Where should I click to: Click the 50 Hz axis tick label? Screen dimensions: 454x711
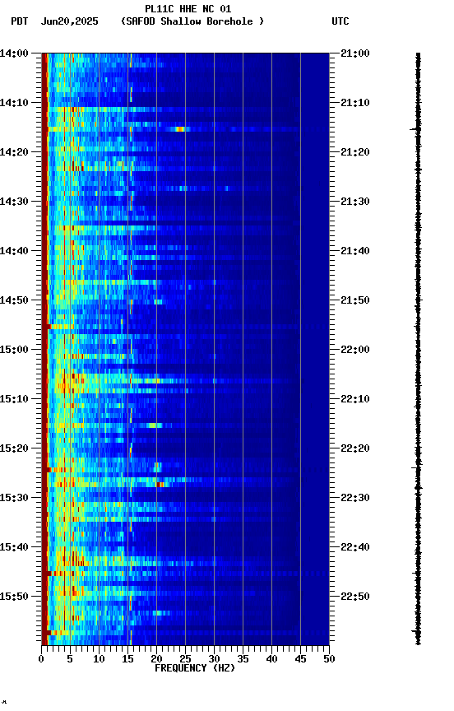[x=329, y=659]
